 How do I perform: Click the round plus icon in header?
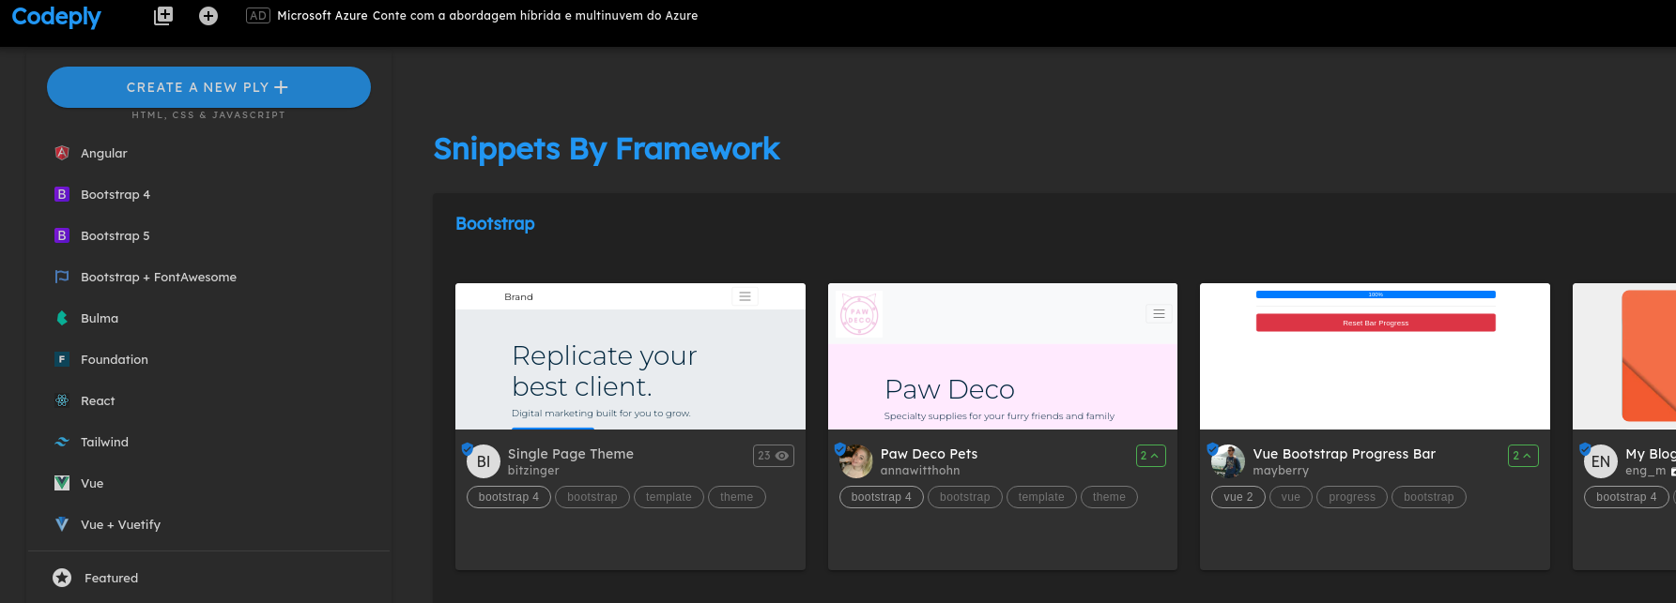(208, 16)
